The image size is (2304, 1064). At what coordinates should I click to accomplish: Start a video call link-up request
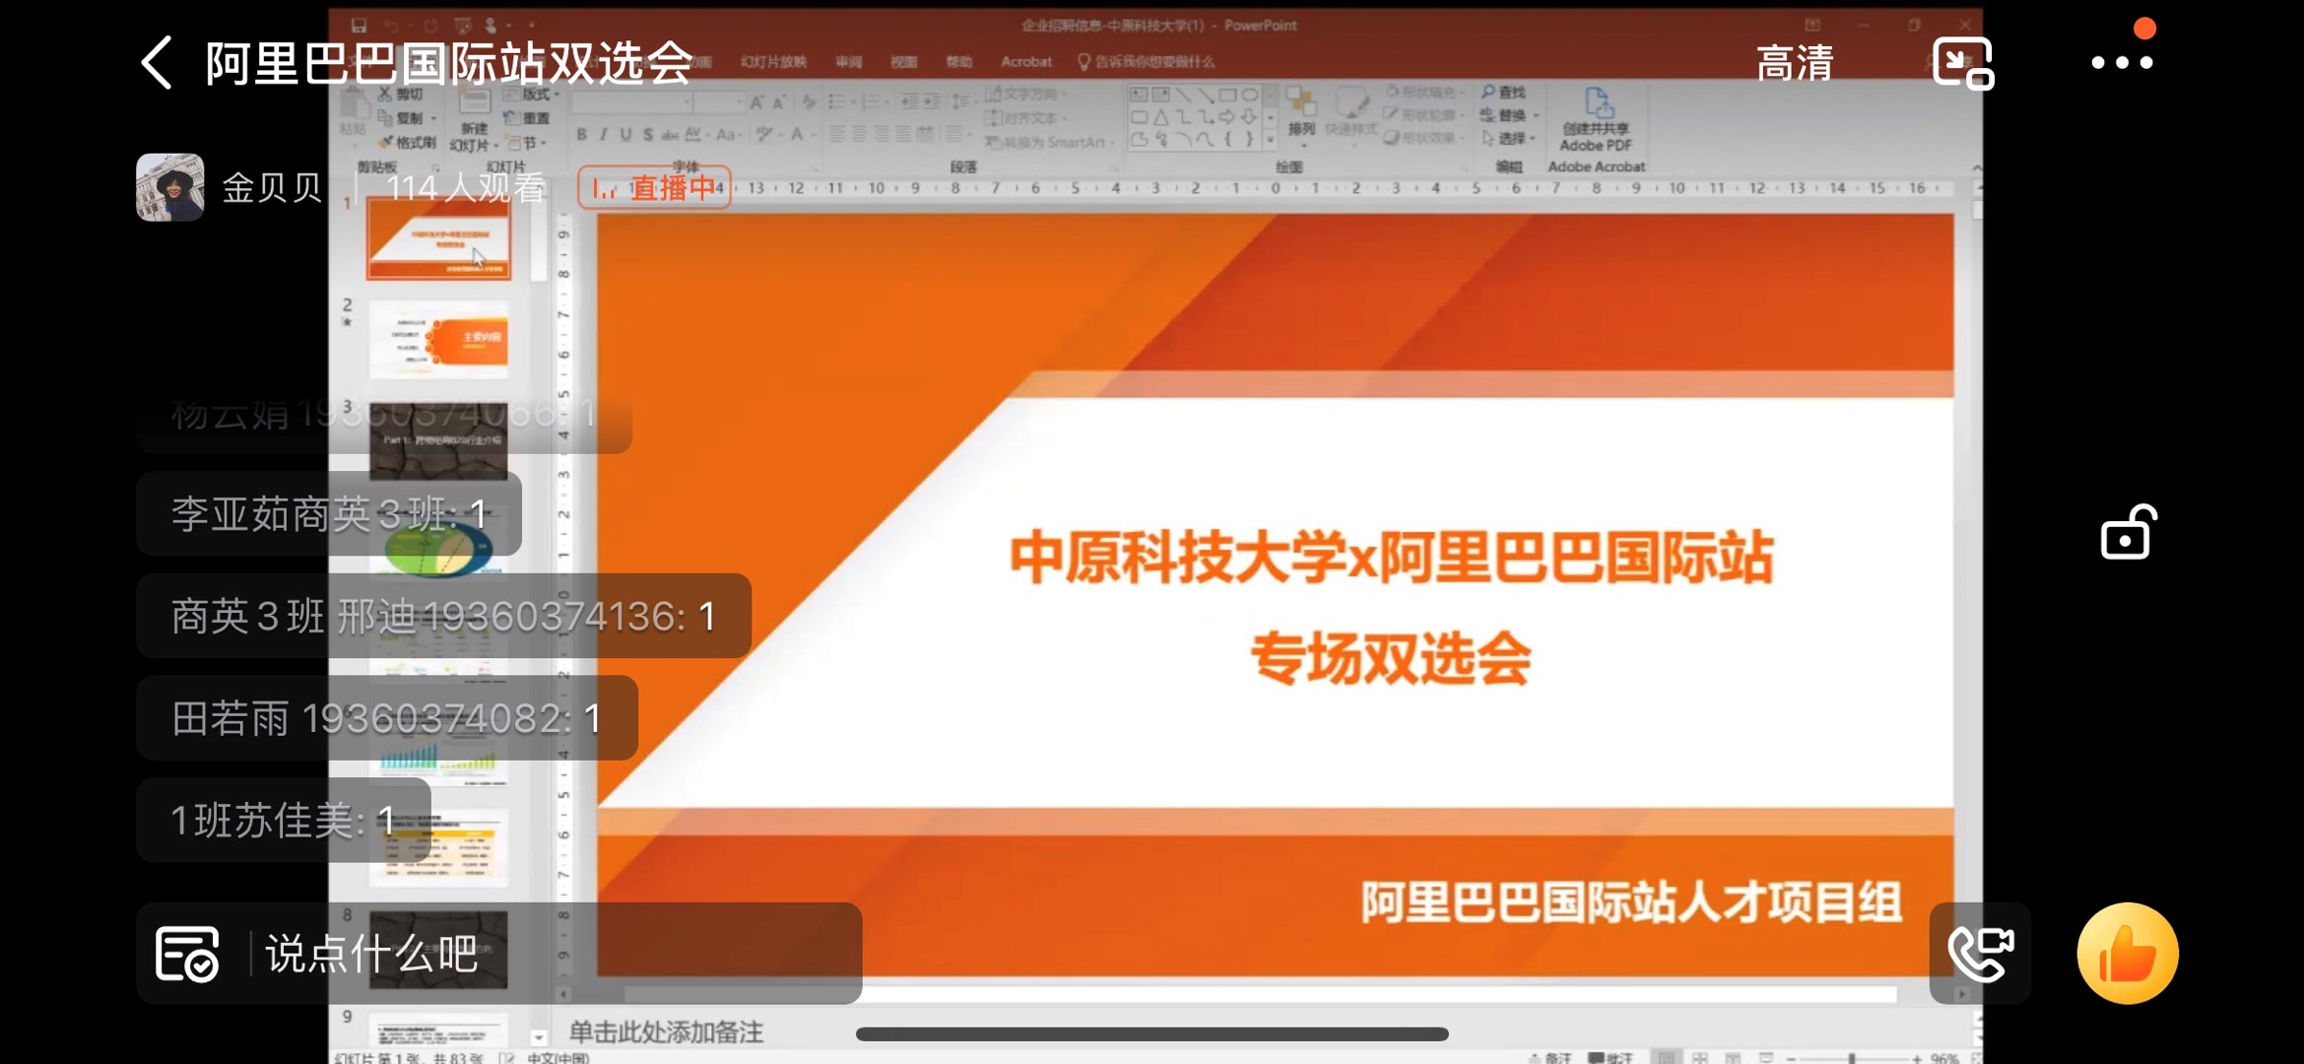(1980, 953)
